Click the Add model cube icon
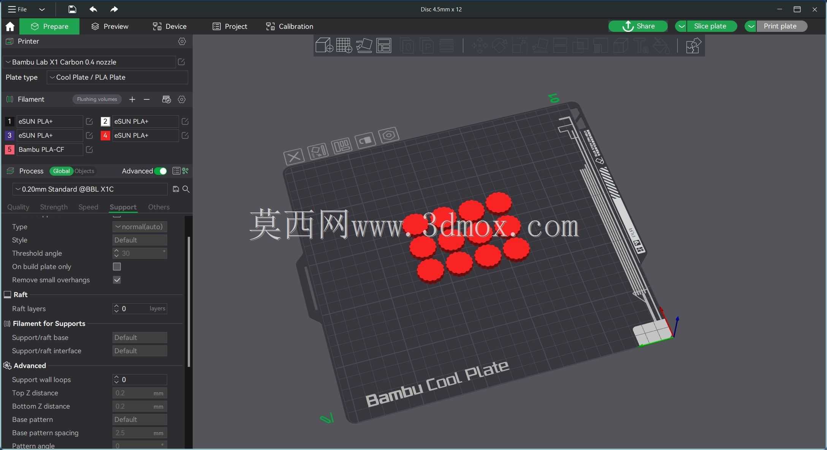Viewport: 827px width, 450px height. coord(324,46)
